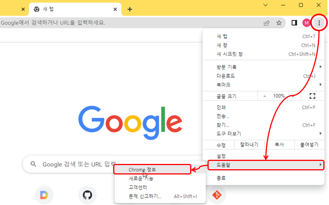Select 새 탭 menu entry
Viewport: 329px width, 205px height.
coord(263,36)
